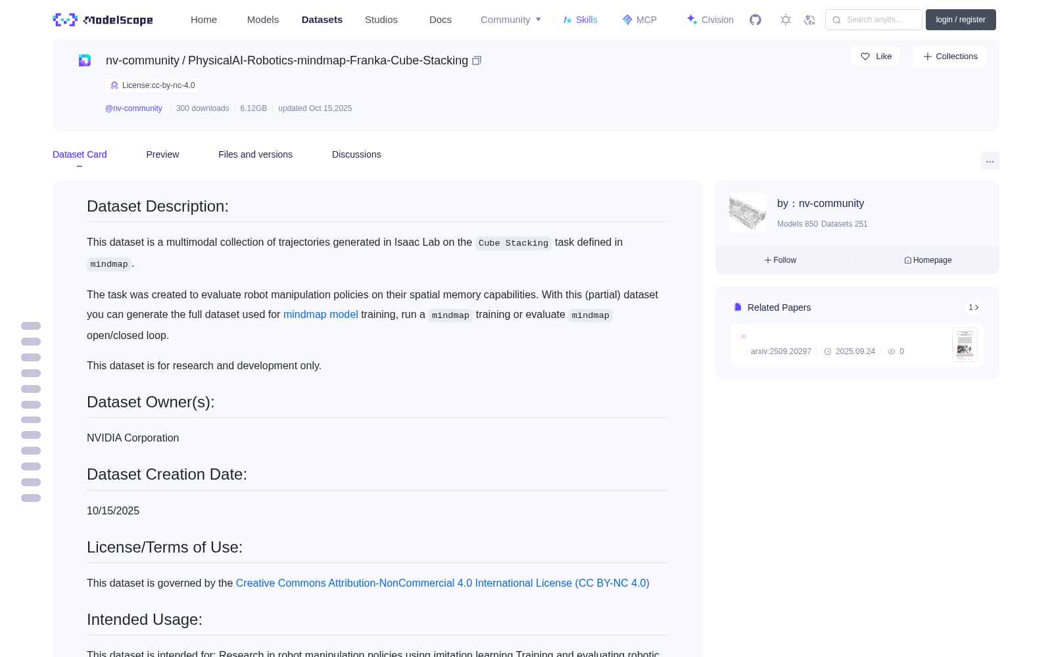The width and height of the screenshot is (1052, 657).
Task: Click the login / register button
Action: click(961, 20)
